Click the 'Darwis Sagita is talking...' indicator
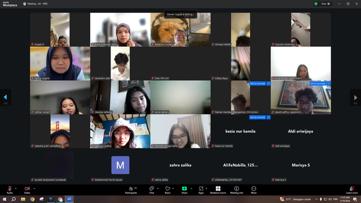Viewport: 361px width, 203px height. (x=180, y=14)
